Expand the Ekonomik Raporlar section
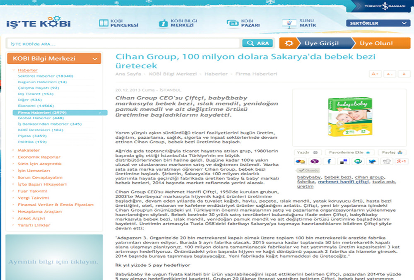Viewport: 414px width, 280px height. (39, 157)
